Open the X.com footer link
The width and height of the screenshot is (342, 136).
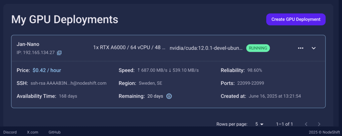click(x=32, y=132)
